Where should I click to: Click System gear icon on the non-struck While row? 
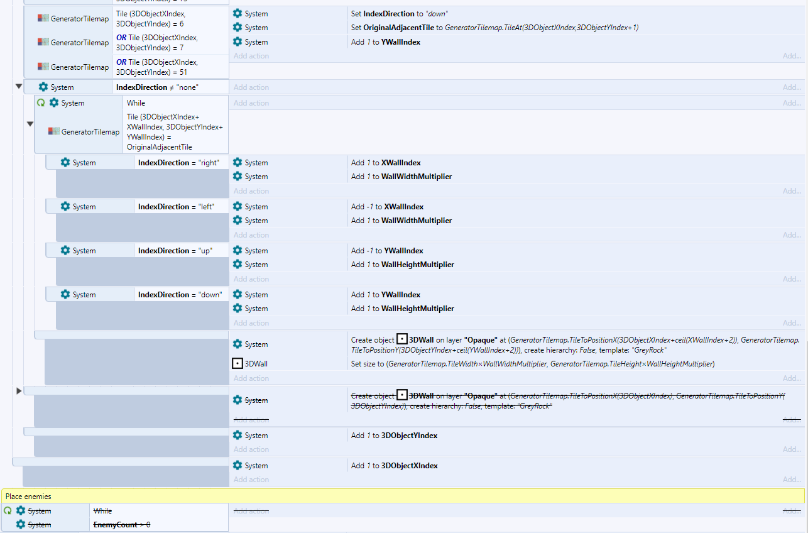point(54,102)
